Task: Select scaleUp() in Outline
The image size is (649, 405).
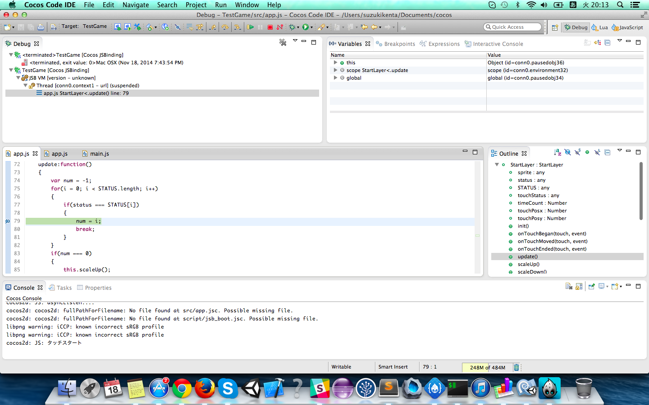Action: pyautogui.click(x=528, y=264)
